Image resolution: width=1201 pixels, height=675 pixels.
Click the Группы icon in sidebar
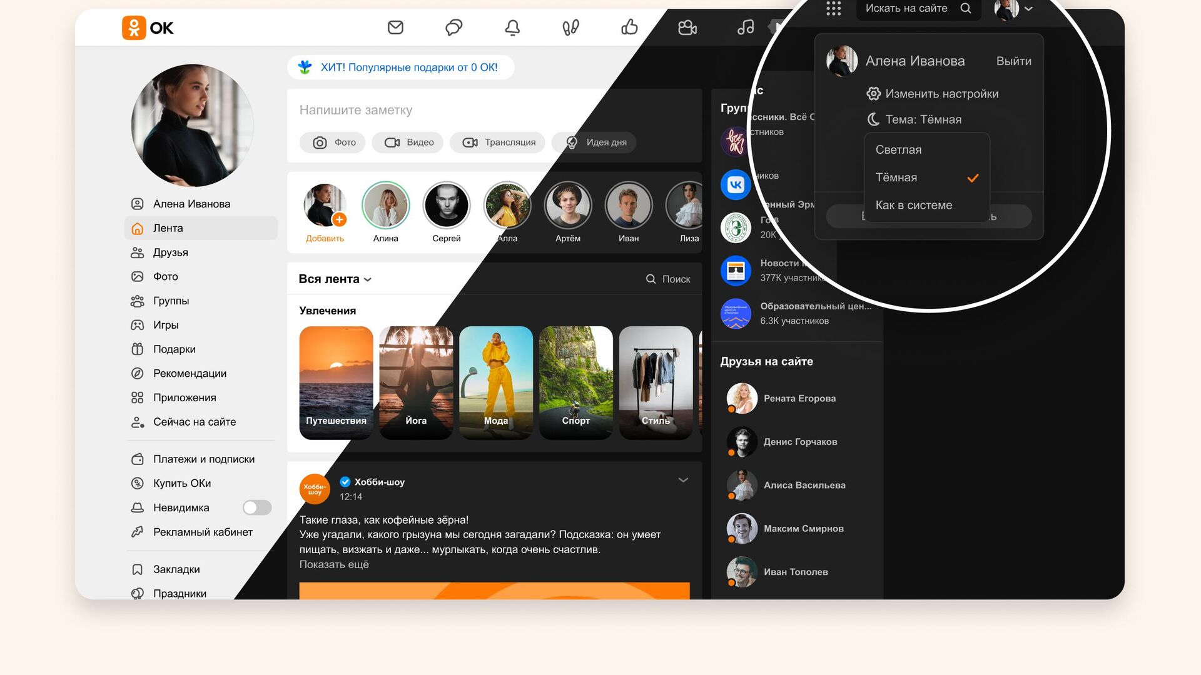click(x=138, y=301)
